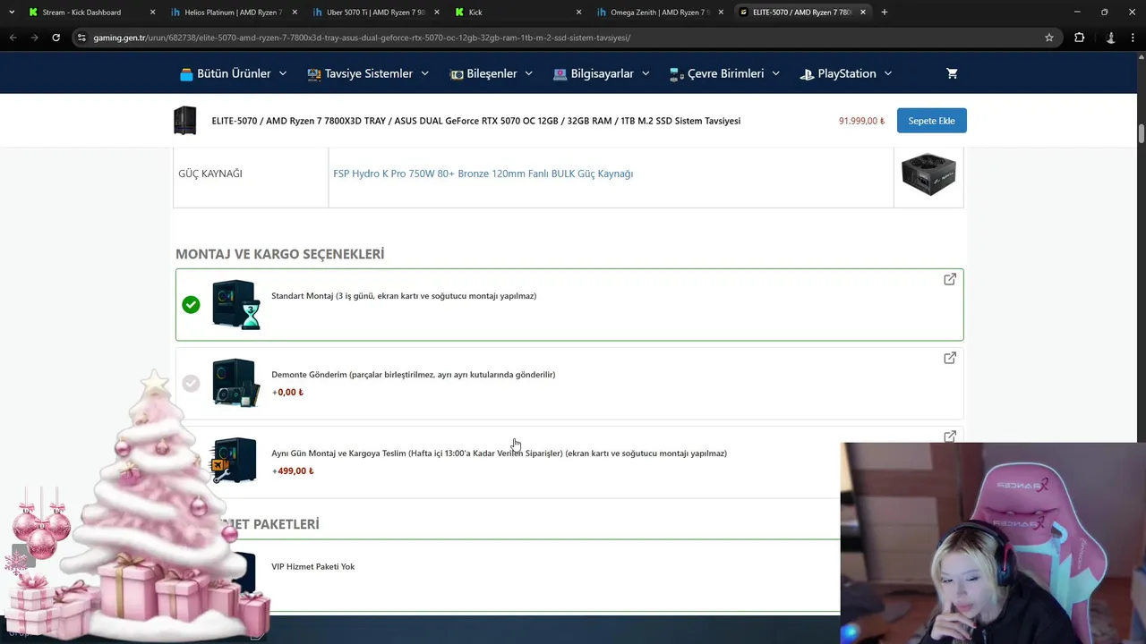Click the Demonte Gönderim option image
Screen dimensions: 1146x644
tap(236, 383)
